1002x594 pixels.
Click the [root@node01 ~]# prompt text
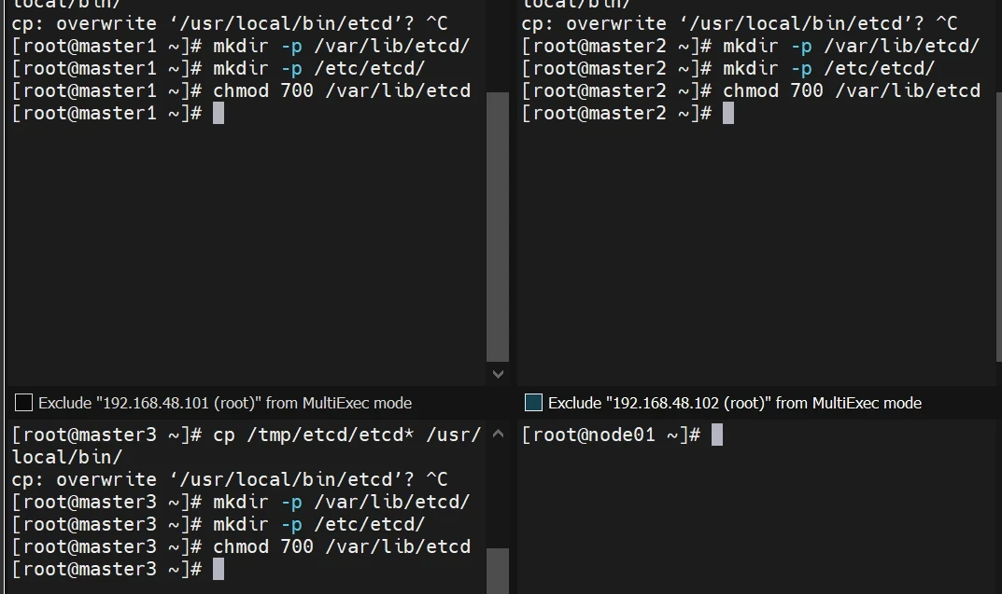(611, 435)
